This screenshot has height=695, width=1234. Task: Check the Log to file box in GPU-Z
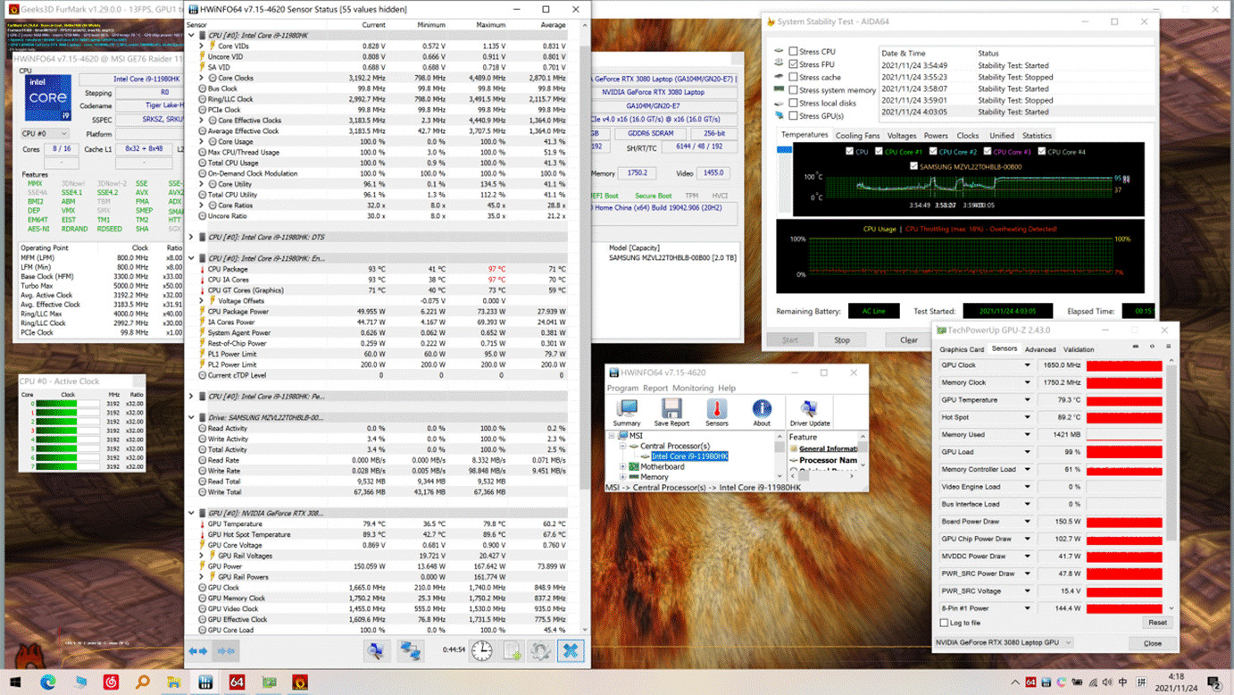click(945, 623)
